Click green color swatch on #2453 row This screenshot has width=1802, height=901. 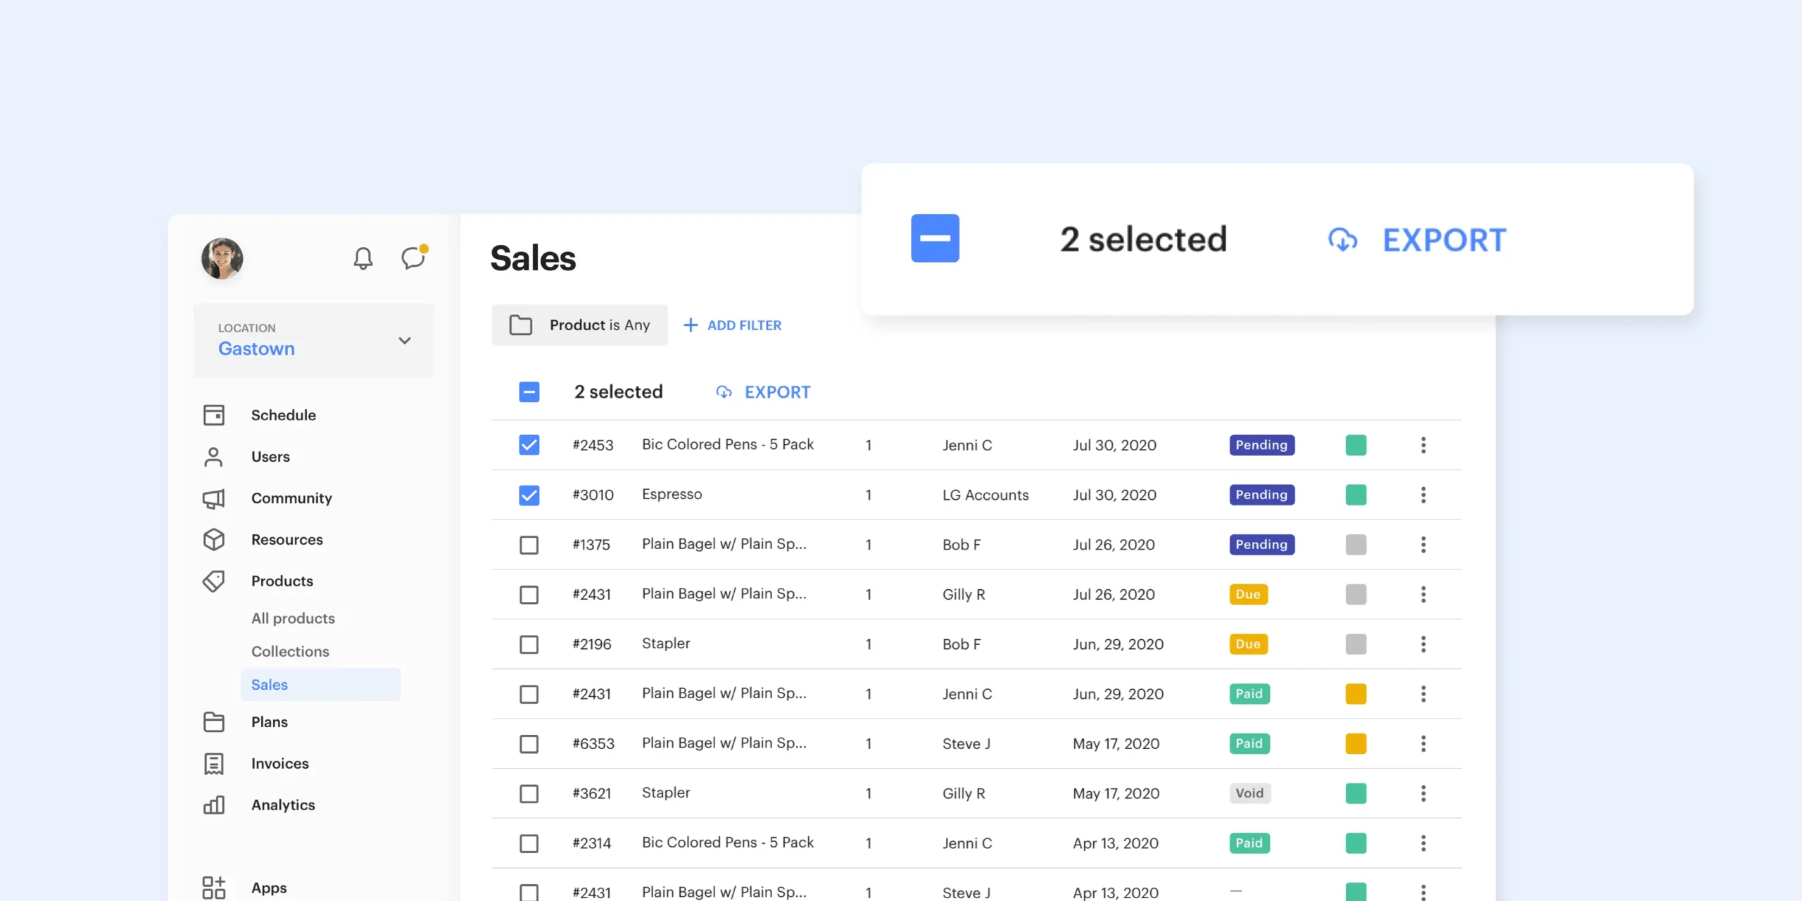point(1356,445)
